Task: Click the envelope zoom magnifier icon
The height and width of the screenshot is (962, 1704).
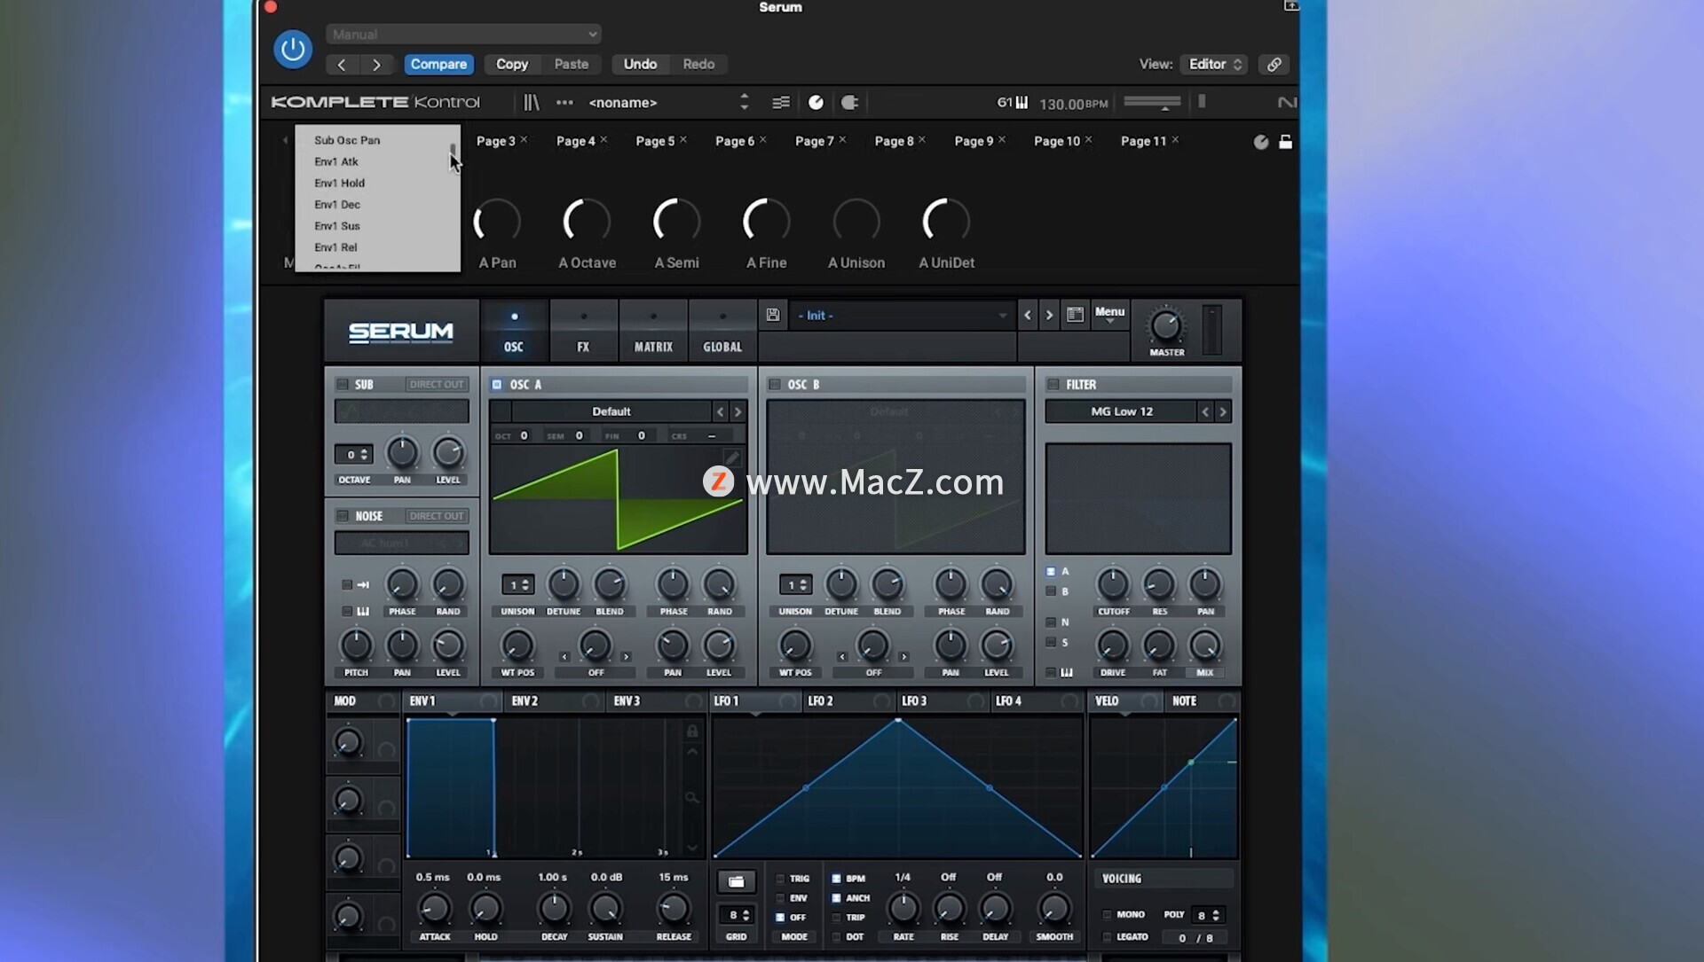Action: tap(692, 798)
